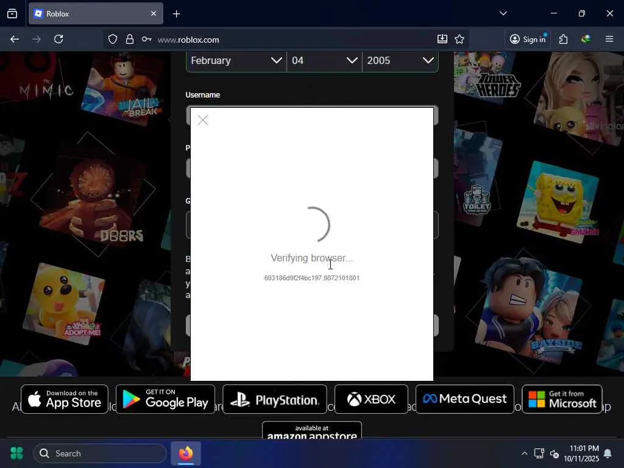Open a new browser tab
This screenshot has height=468, width=624.
click(177, 14)
